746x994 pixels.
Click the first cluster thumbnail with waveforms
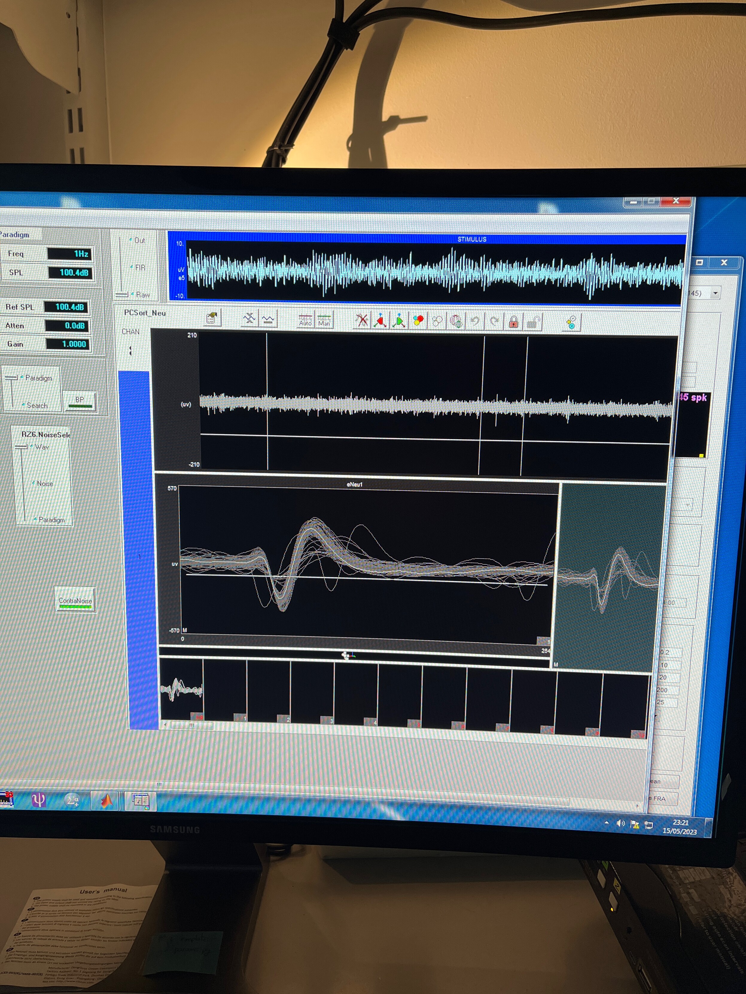(181, 689)
